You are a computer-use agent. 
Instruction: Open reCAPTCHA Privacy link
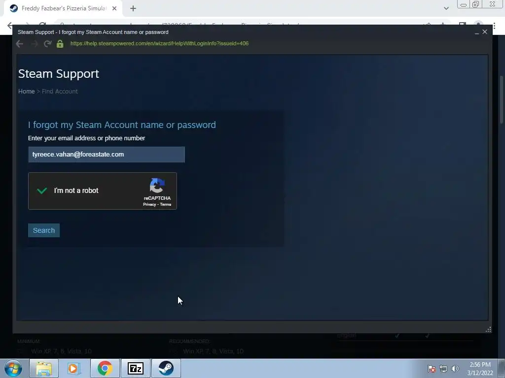click(149, 204)
